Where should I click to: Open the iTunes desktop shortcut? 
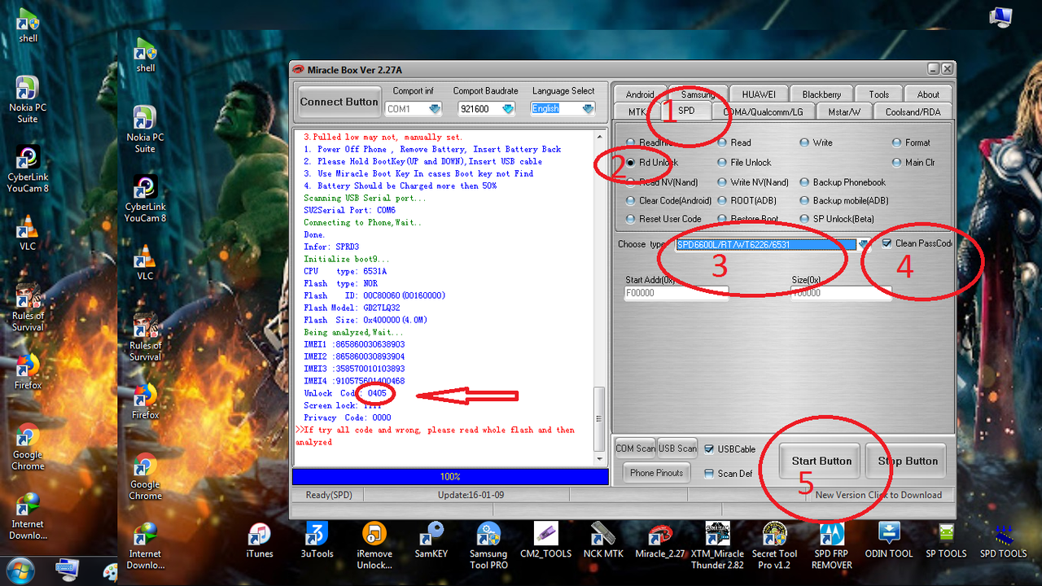point(259,540)
